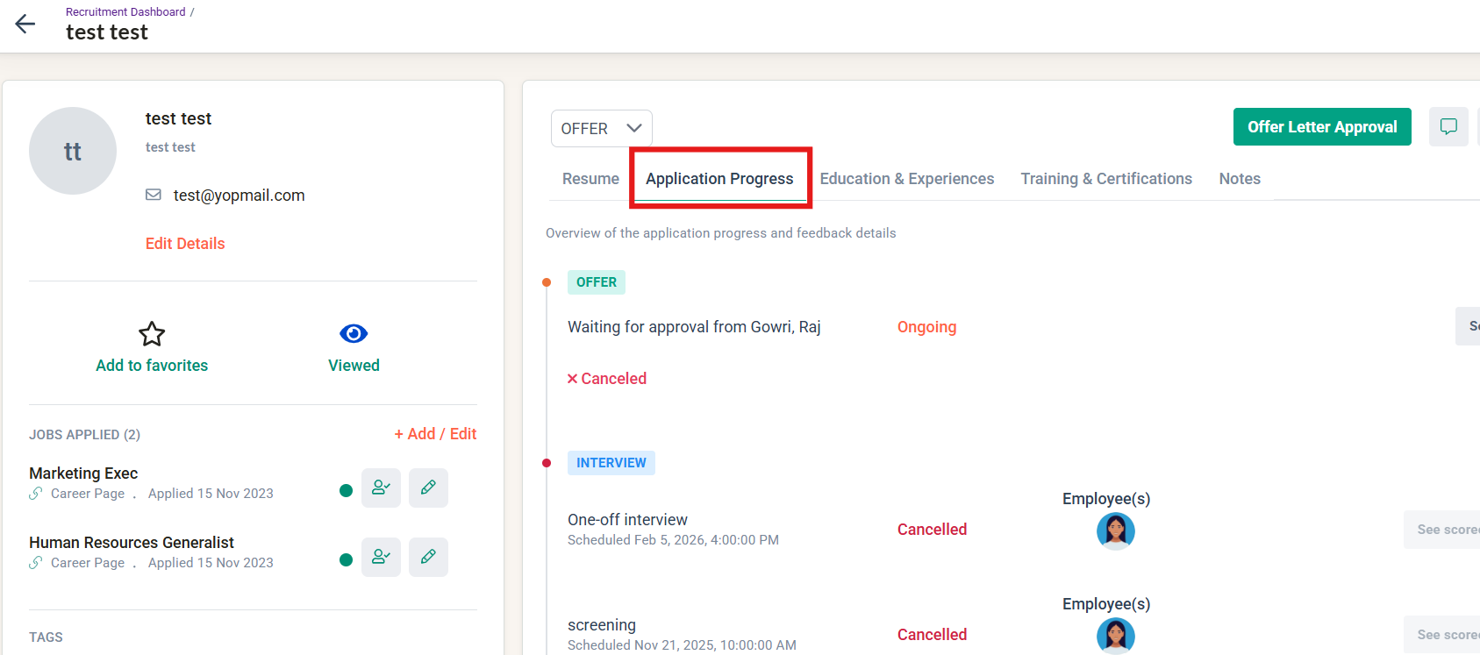
Task: Select the Training & Certifications tab
Action: click(1105, 179)
